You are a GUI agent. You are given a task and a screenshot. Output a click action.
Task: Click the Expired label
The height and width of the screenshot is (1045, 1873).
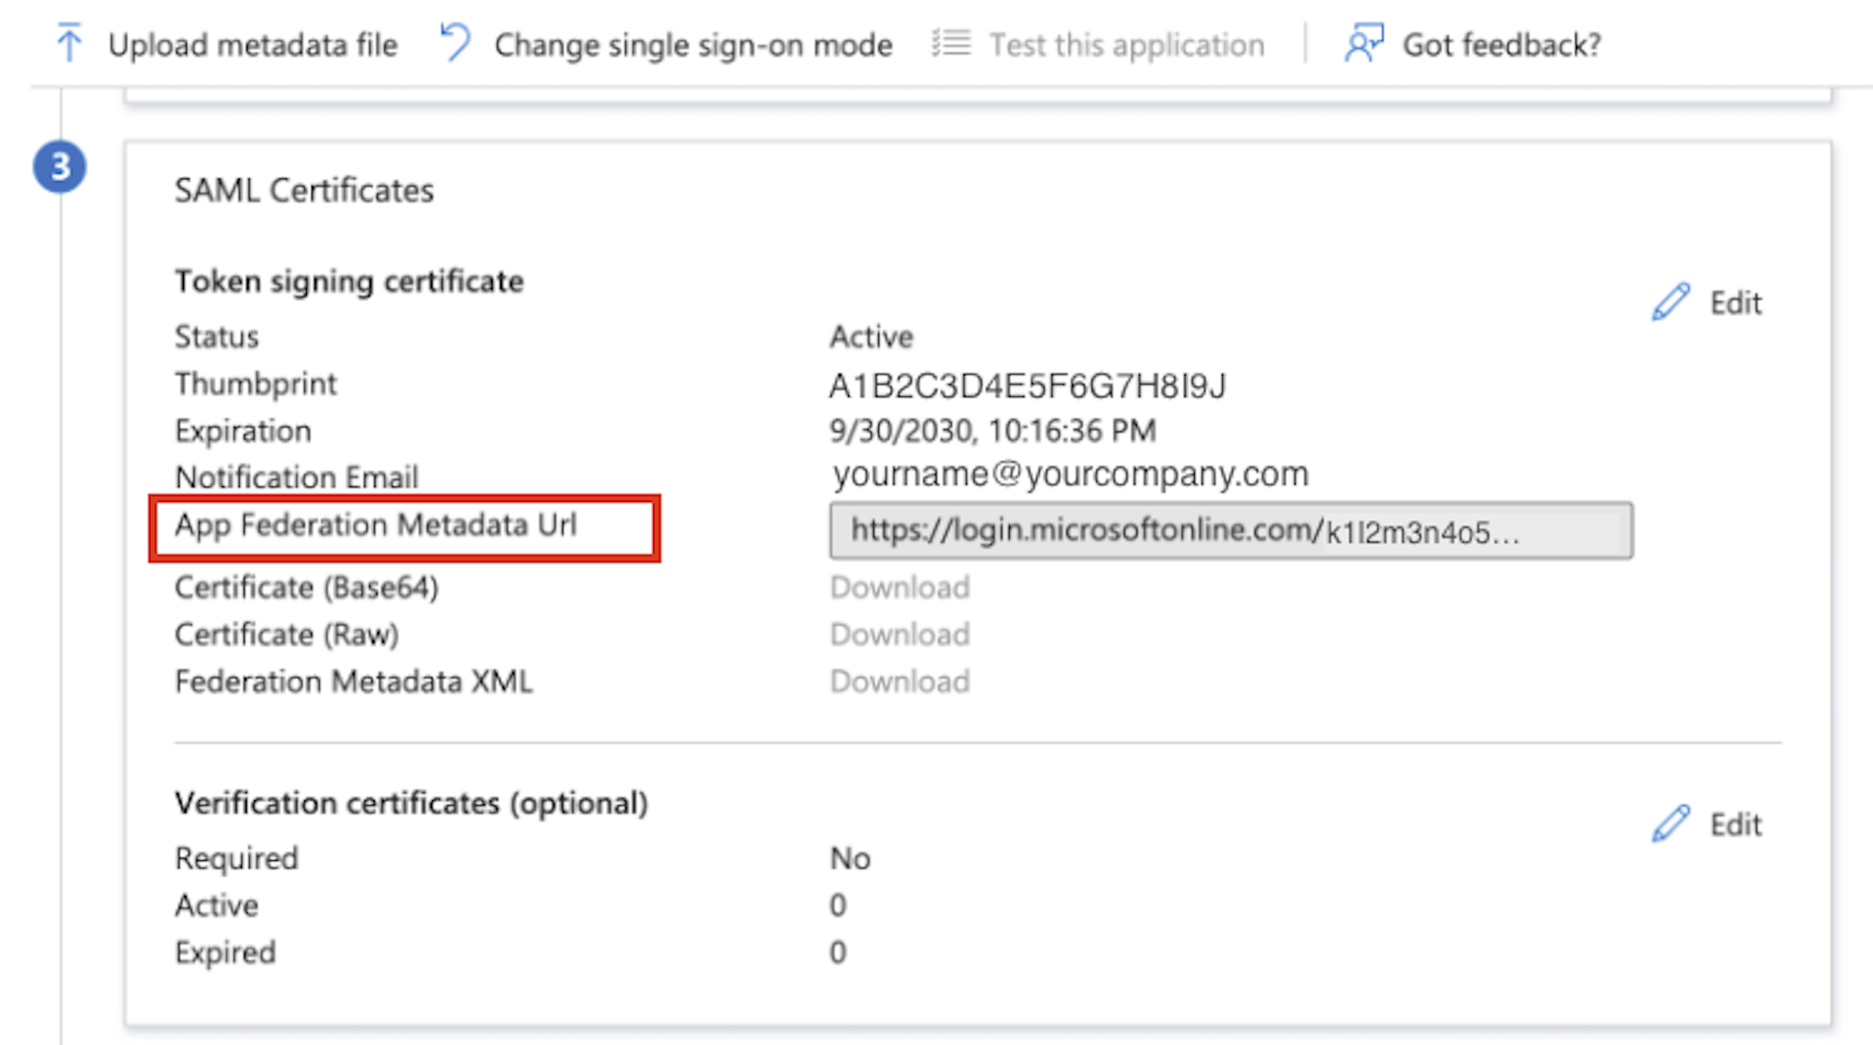click(x=225, y=953)
